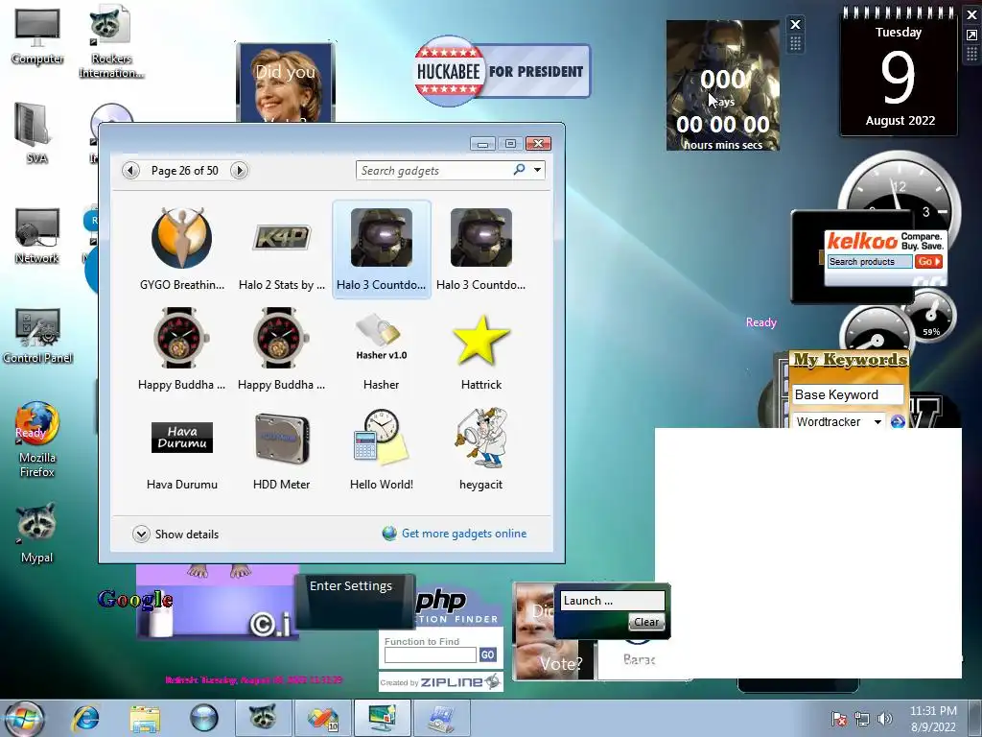Open the Computer desktop icon

[x=37, y=37]
